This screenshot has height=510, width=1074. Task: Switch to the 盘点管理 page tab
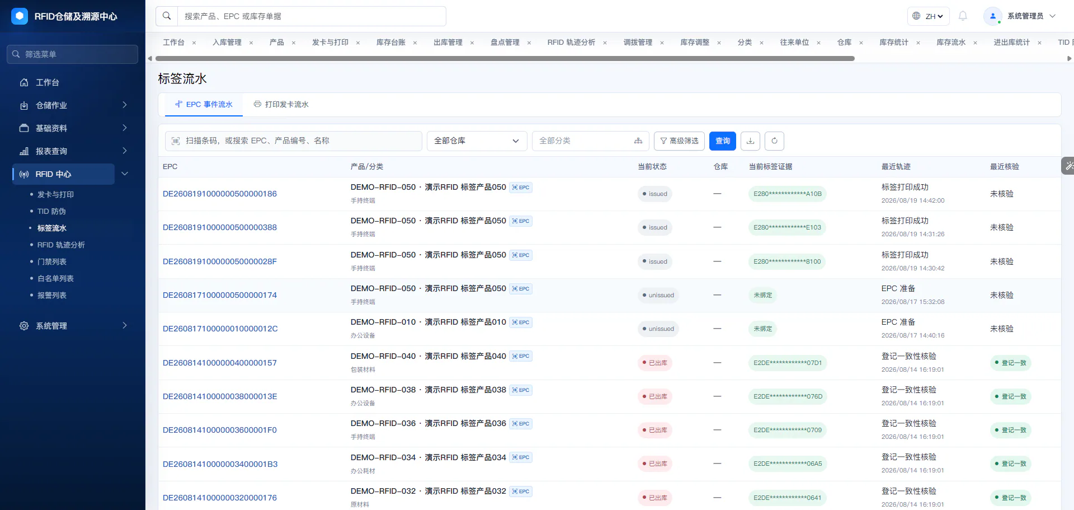(x=505, y=43)
